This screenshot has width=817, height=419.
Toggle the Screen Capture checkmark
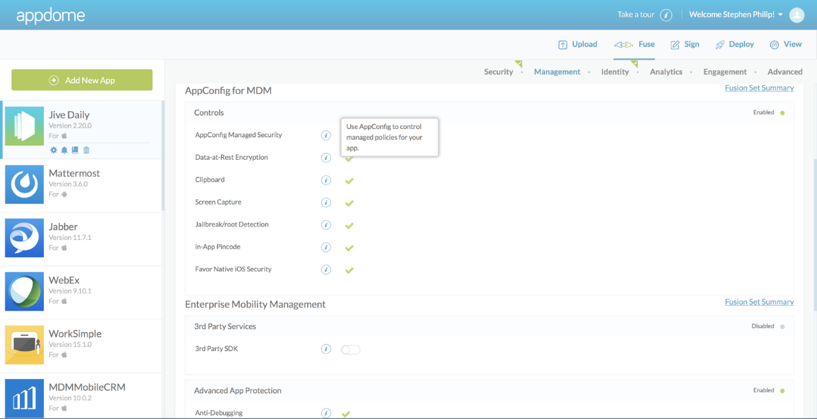click(x=349, y=203)
